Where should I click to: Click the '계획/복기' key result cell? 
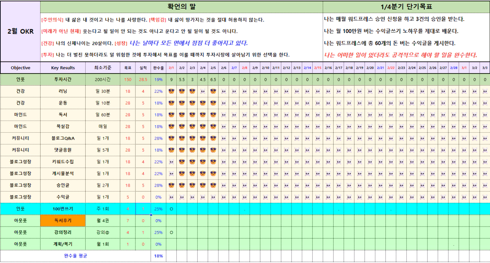point(63,244)
